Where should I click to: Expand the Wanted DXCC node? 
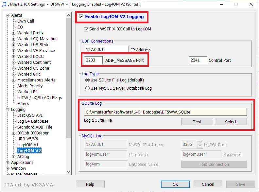point(13,57)
